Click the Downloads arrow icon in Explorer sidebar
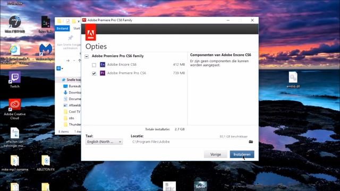This screenshot has width=340, height=191. (x=65, y=92)
